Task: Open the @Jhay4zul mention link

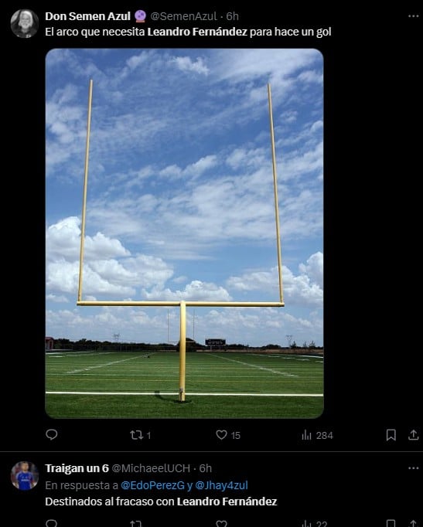Action: point(222,485)
